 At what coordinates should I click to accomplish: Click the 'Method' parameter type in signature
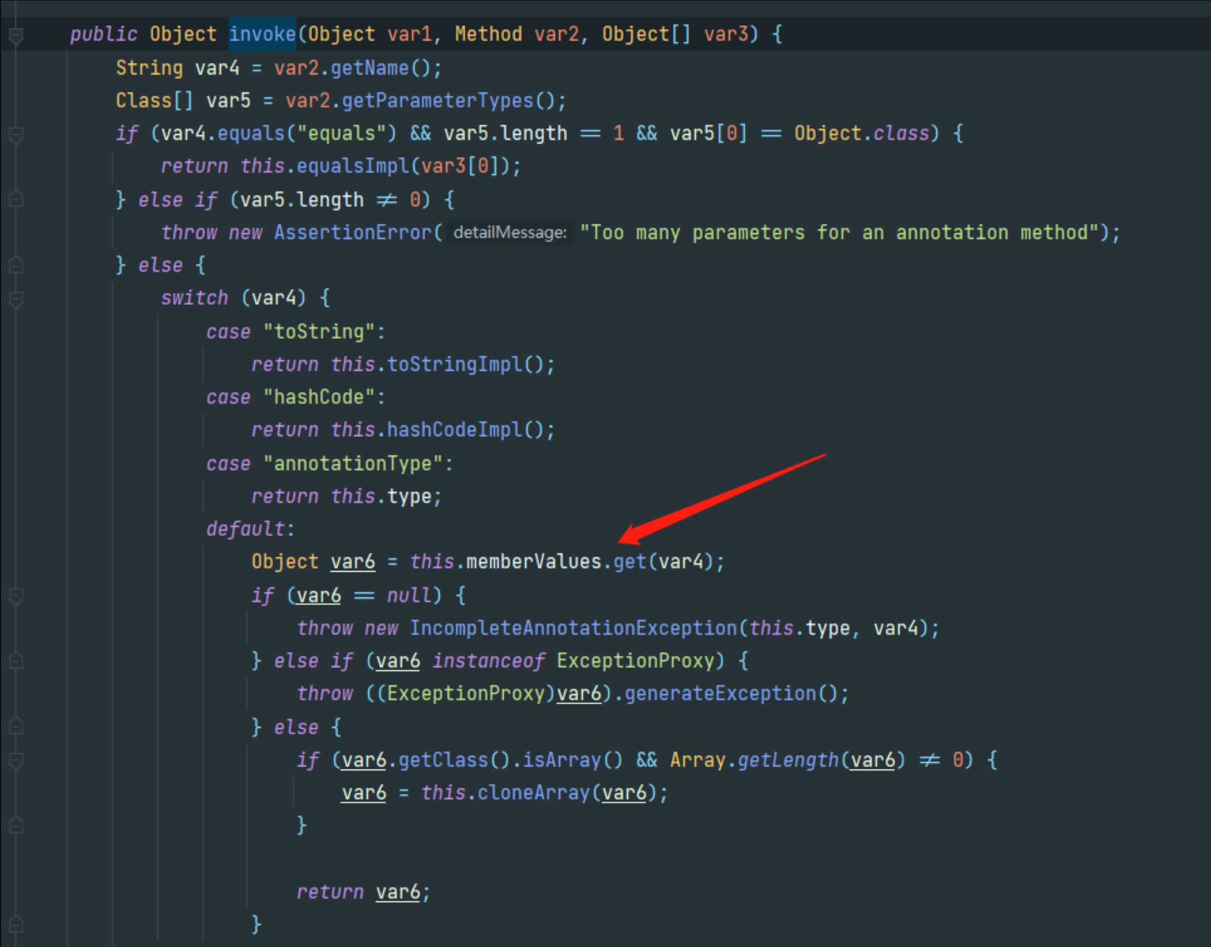click(x=489, y=34)
